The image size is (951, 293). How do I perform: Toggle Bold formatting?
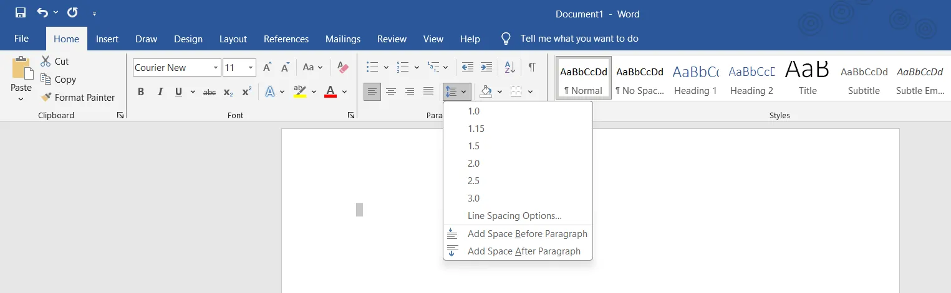click(141, 91)
